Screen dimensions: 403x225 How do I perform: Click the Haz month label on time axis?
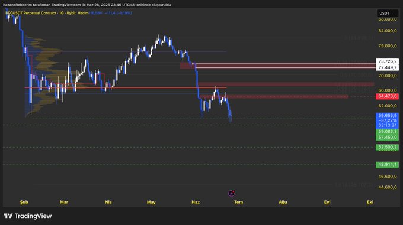tap(196, 202)
